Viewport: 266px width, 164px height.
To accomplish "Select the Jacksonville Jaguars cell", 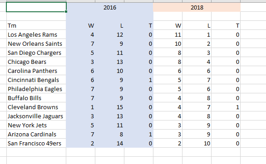I will tap(36, 116).
